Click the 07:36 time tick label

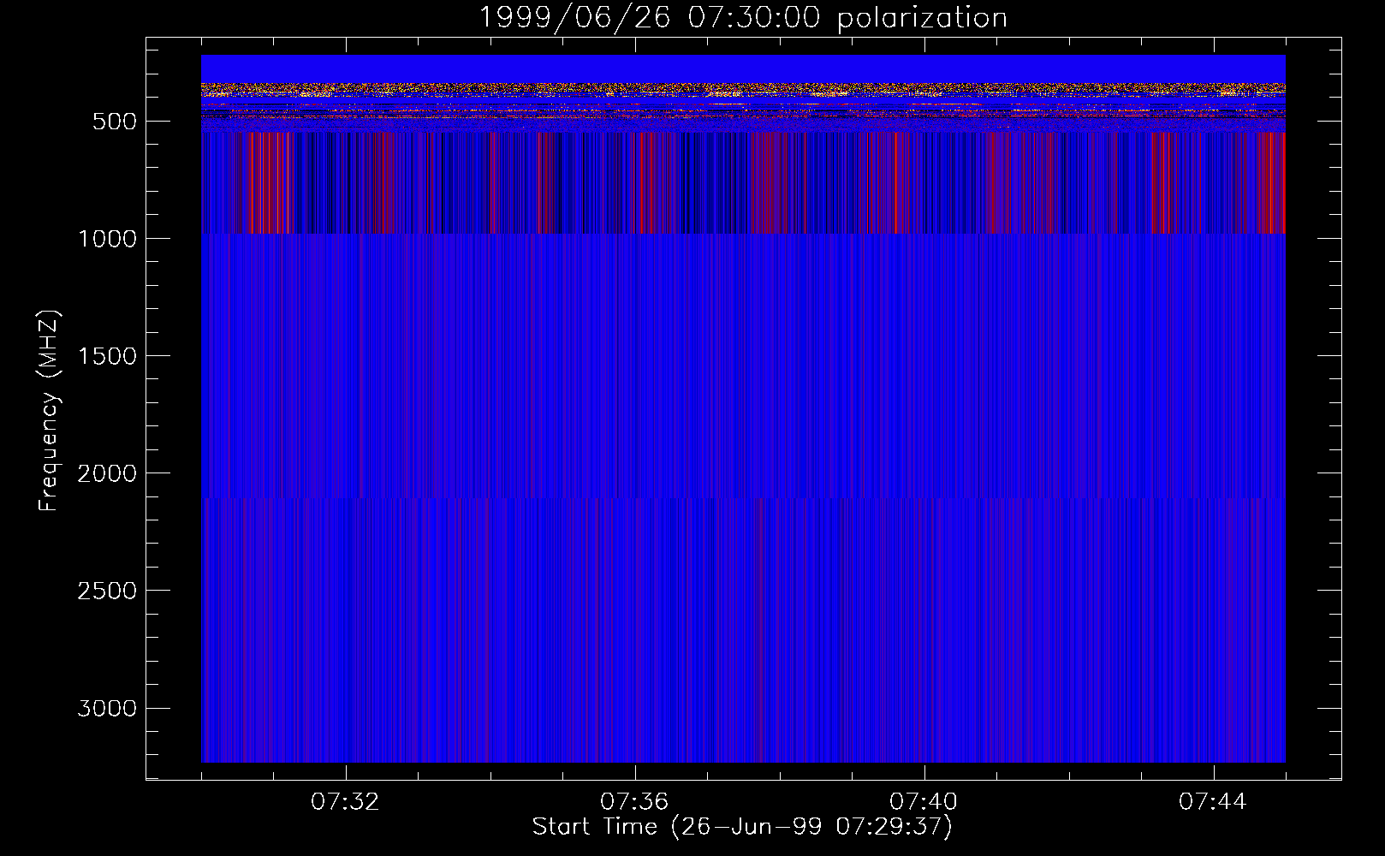pyautogui.click(x=634, y=802)
